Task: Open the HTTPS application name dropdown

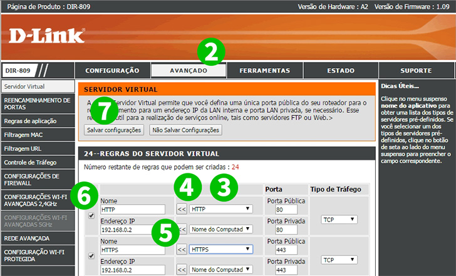Action: click(220, 249)
